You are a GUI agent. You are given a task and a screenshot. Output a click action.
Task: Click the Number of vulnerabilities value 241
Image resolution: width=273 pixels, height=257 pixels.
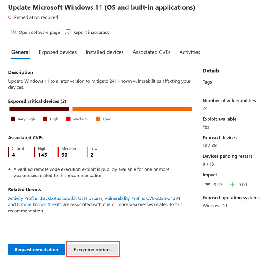tap(206, 108)
